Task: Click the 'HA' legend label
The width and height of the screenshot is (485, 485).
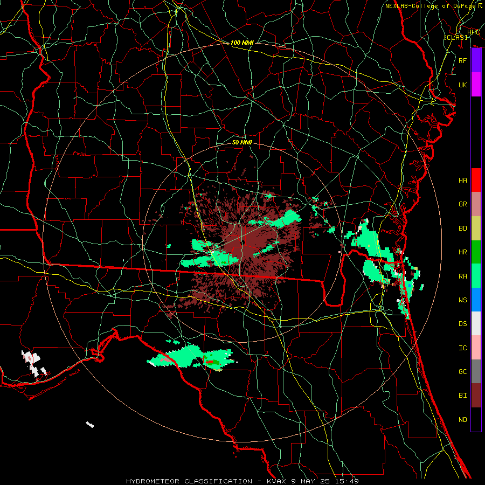Action: [x=463, y=181]
